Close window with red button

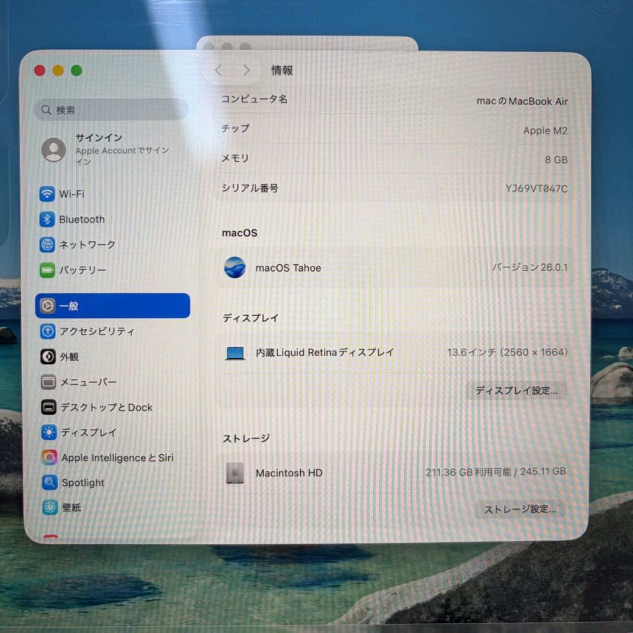[40, 70]
